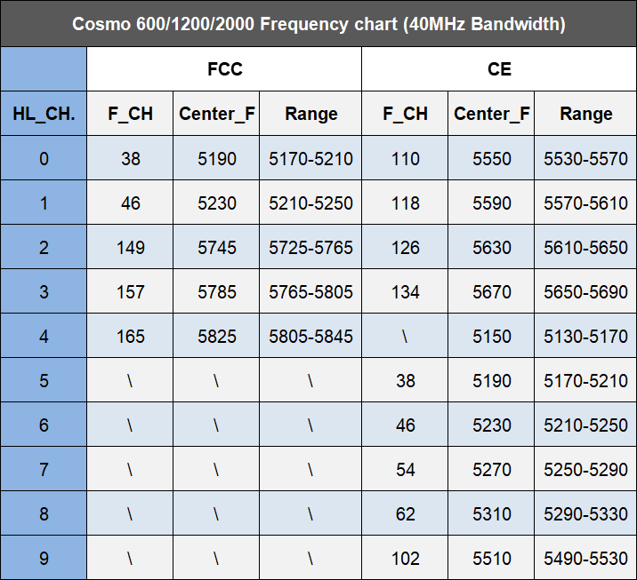The height and width of the screenshot is (580, 637).
Task: Select the CE channel 110 cell
Action: [x=405, y=158]
